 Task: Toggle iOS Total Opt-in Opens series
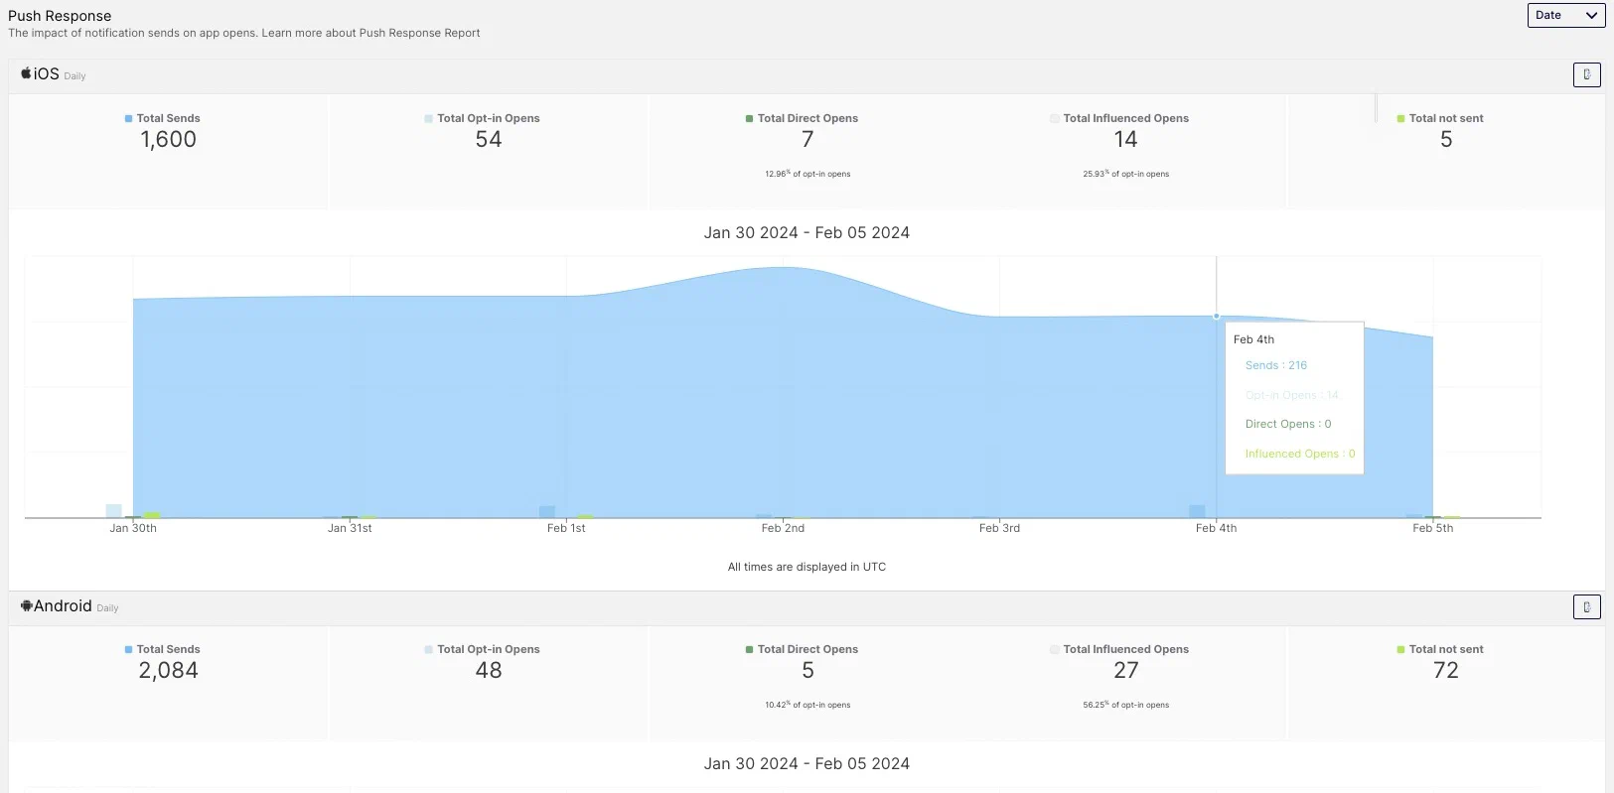[x=488, y=118]
